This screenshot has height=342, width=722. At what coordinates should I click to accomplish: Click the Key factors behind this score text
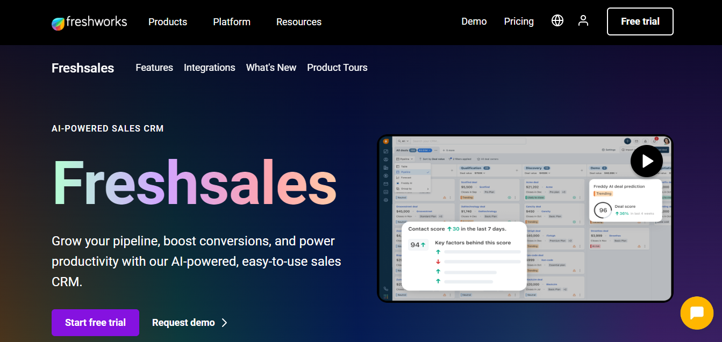pos(473,243)
